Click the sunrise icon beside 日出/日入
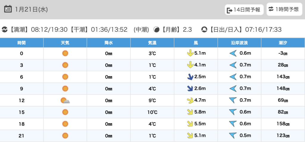Viewport: 305px width, 142px height. 204,30
